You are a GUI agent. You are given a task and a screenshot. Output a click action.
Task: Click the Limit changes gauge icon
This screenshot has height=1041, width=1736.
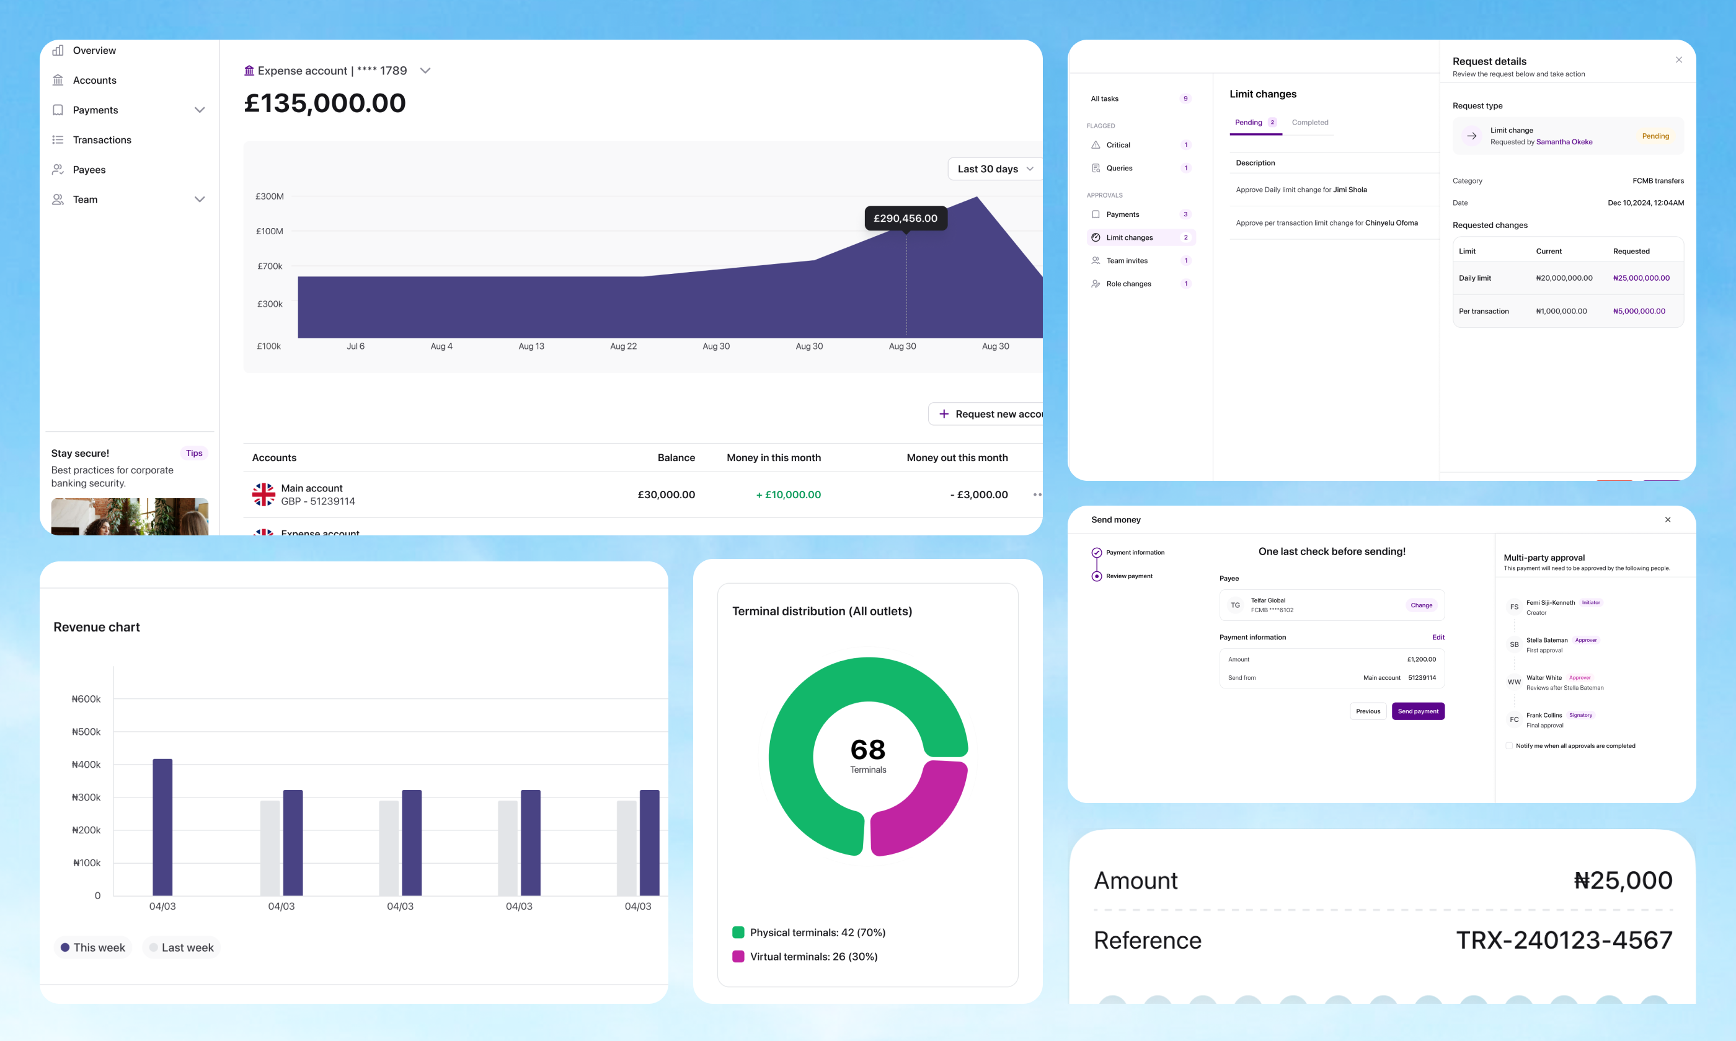click(1096, 237)
